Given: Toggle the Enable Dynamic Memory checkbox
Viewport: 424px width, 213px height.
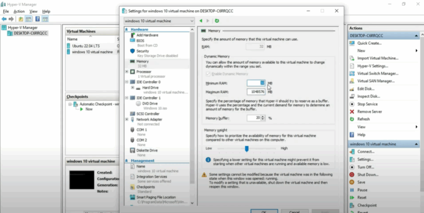Looking at the screenshot, I should coord(208,74).
